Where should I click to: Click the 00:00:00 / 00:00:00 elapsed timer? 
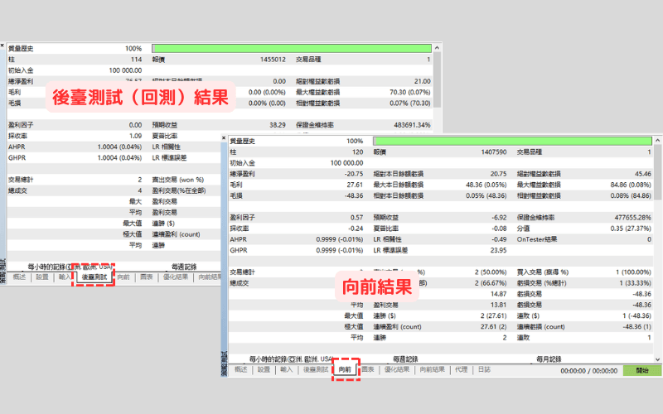(588, 371)
